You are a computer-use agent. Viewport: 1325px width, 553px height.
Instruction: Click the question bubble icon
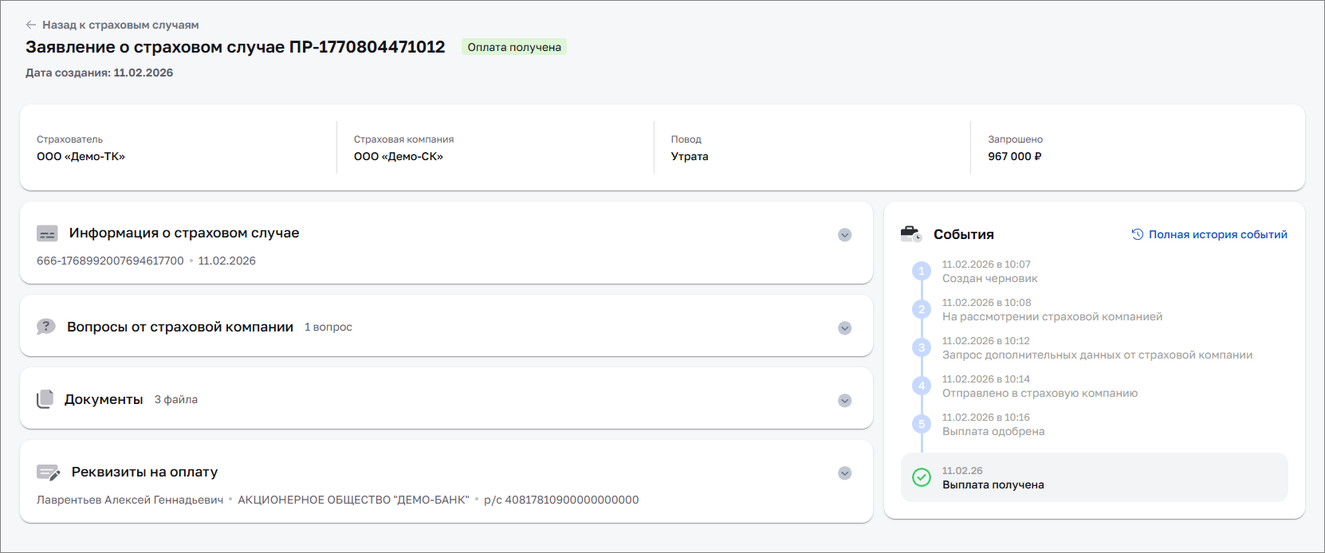pos(46,327)
